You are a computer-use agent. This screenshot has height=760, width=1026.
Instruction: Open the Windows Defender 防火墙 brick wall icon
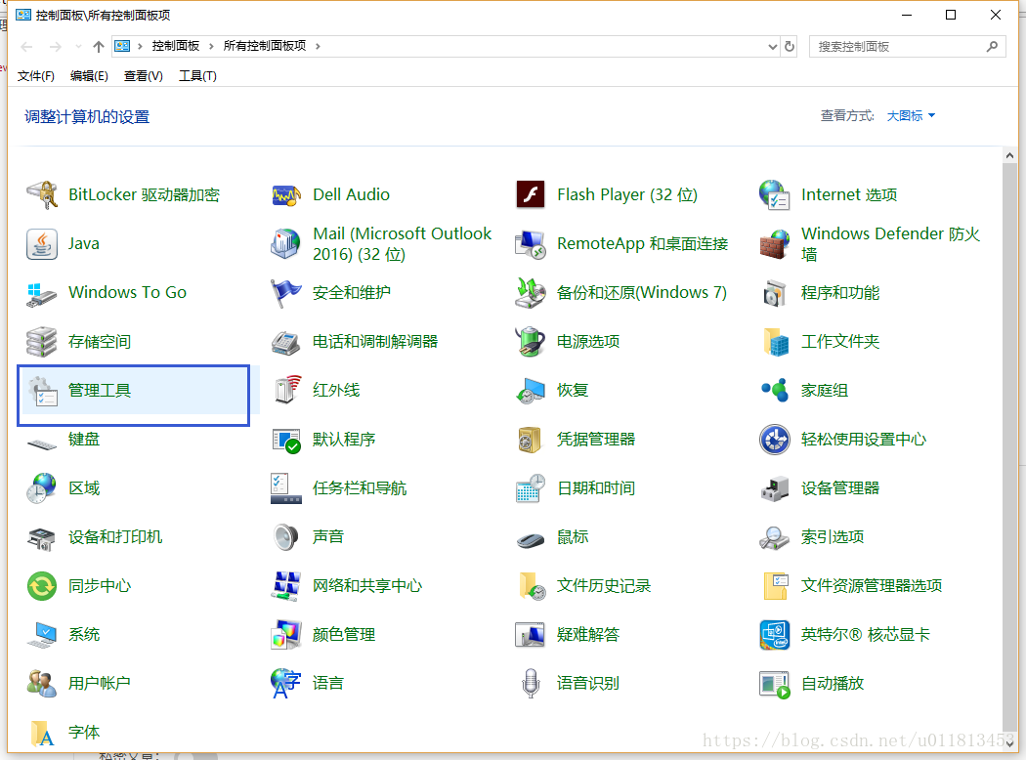pyautogui.click(x=775, y=244)
